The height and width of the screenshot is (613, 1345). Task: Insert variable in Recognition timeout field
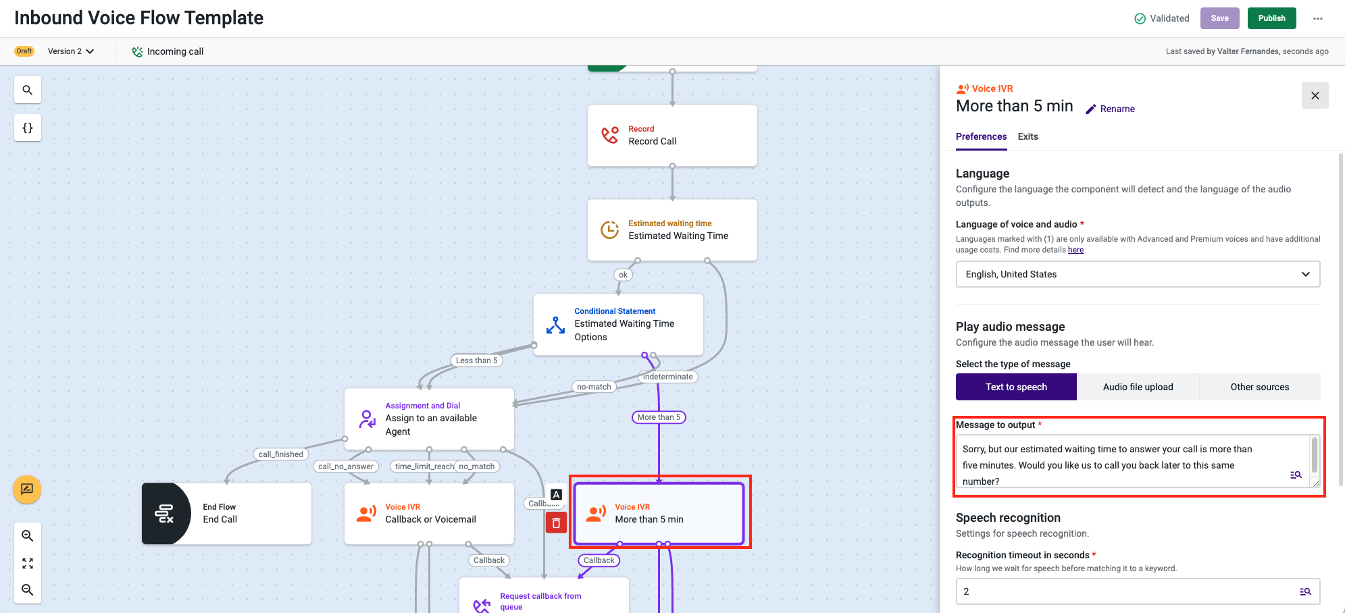1305,591
